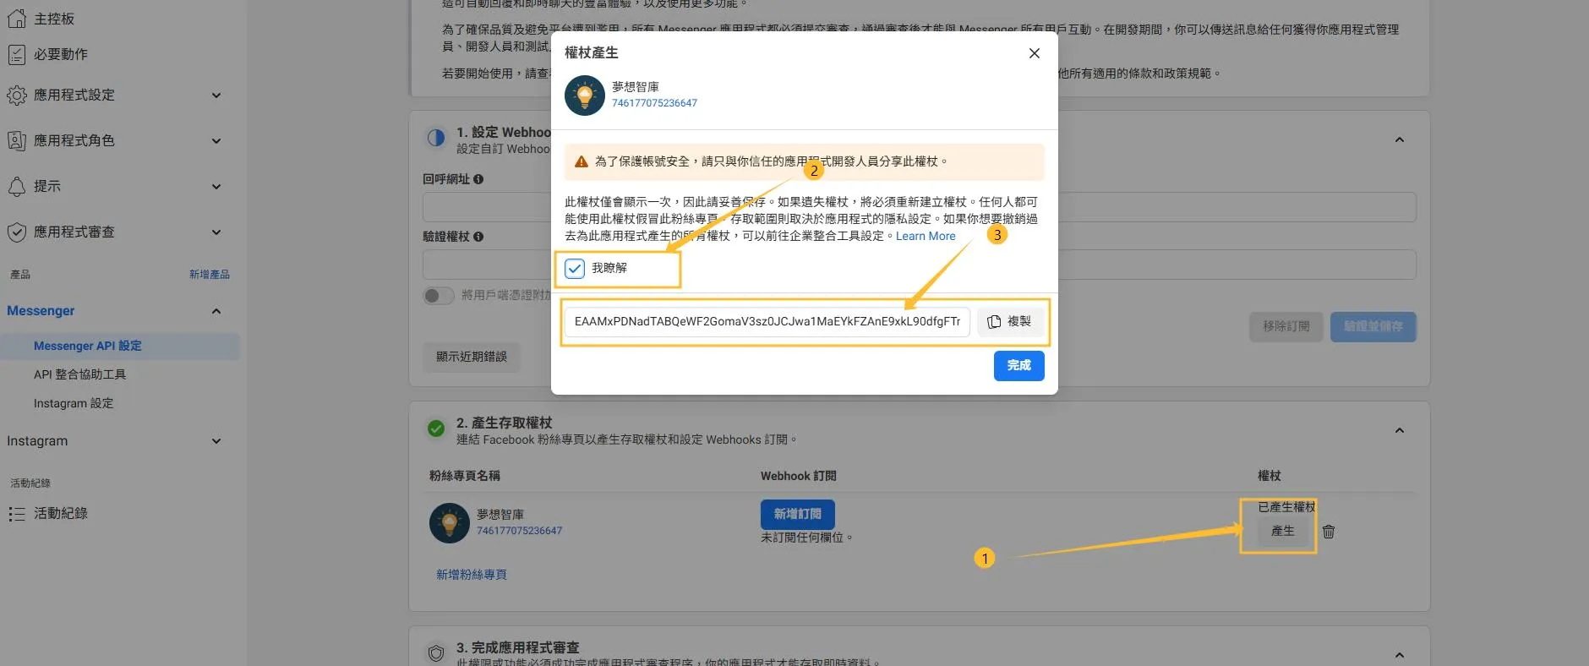Click the 粉絲專頁名稱 column header
Viewport: 1589px width, 666px height.
pyautogui.click(x=465, y=477)
